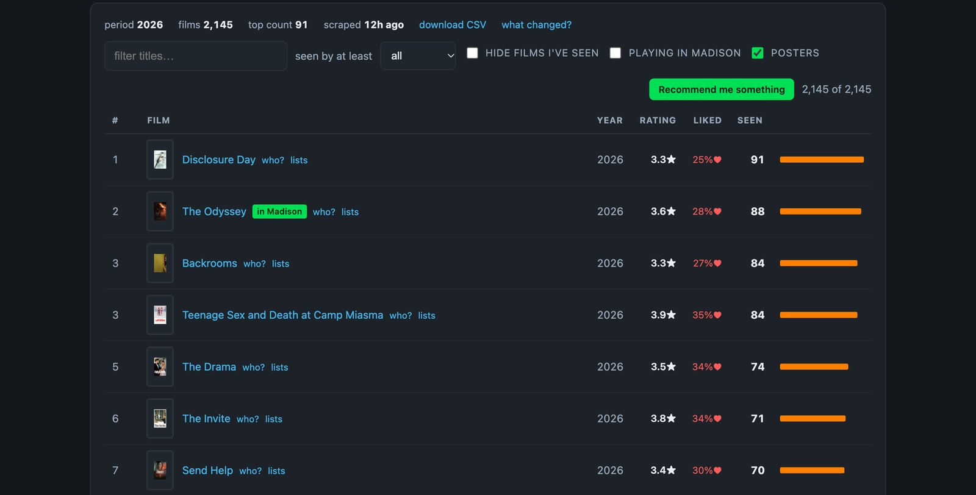The height and width of the screenshot is (495, 976).
Task: Open The Invite poster thumbnail
Action: (x=160, y=419)
